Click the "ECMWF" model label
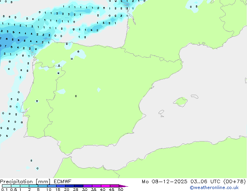The image size is (247, 191). click(63, 182)
